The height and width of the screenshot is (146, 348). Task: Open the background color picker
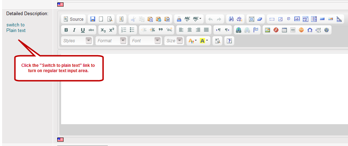(x=204, y=41)
